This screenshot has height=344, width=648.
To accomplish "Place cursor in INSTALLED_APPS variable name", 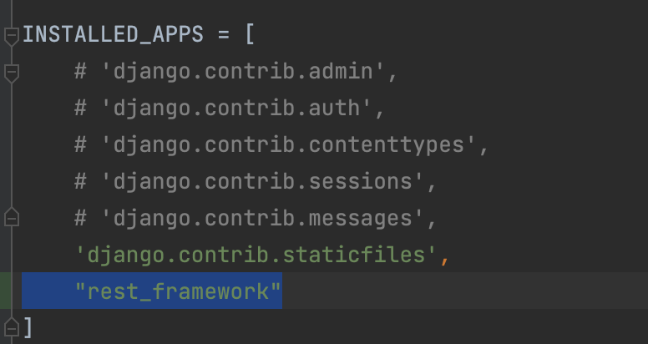I will [113, 35].
